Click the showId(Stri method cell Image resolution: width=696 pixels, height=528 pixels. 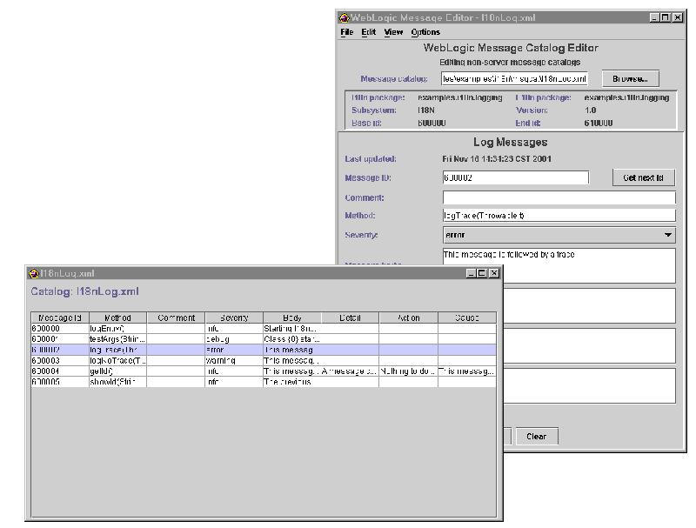[117, 382]
